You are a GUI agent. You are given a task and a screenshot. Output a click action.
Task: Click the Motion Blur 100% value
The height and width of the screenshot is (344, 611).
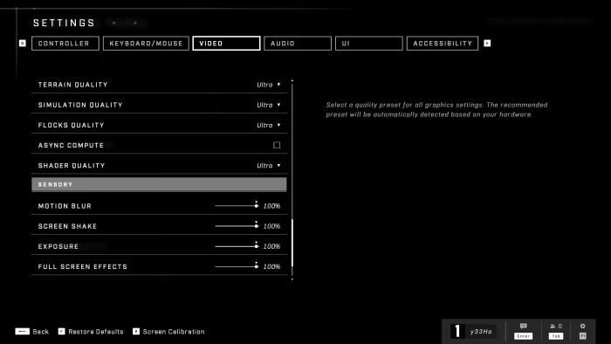pos(271,206)
